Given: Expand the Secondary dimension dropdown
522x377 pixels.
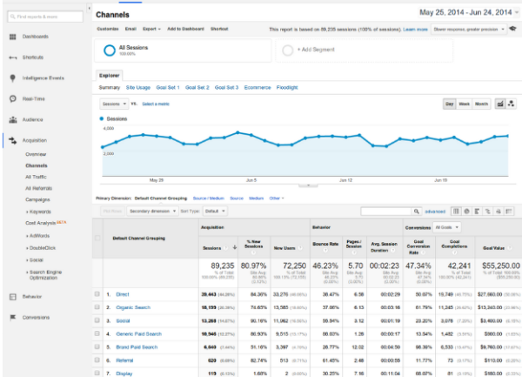Looking at the screenshot, I should point(154,211).
